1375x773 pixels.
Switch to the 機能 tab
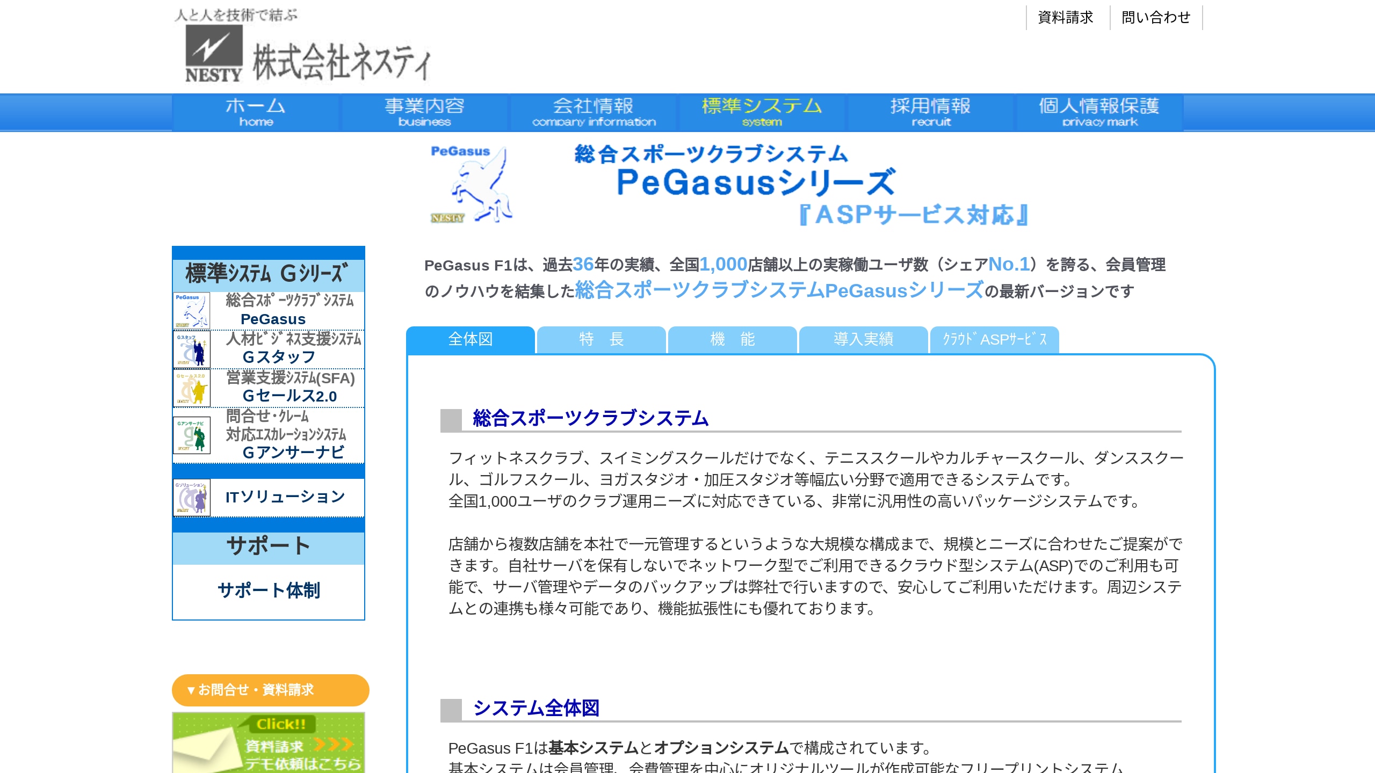tap(733, 339)
